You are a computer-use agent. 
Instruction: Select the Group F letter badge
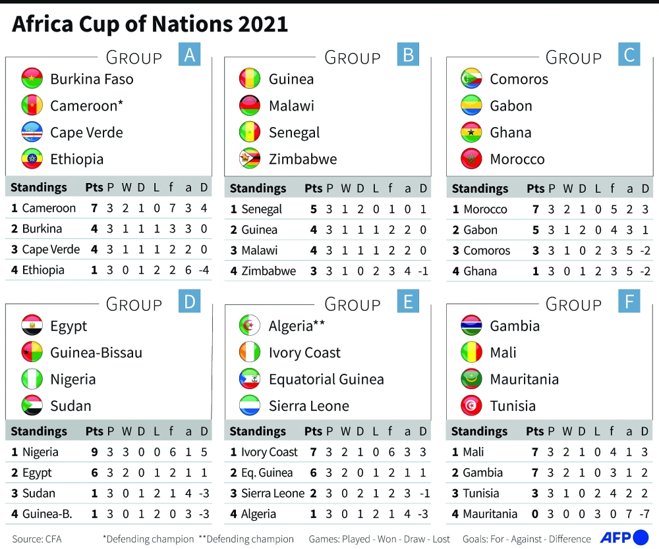click(629, 302)
